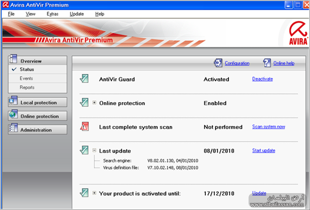Click product activation green check status icon
The width and height of the screenshot is (310, 210).
(x=84, y=193)
